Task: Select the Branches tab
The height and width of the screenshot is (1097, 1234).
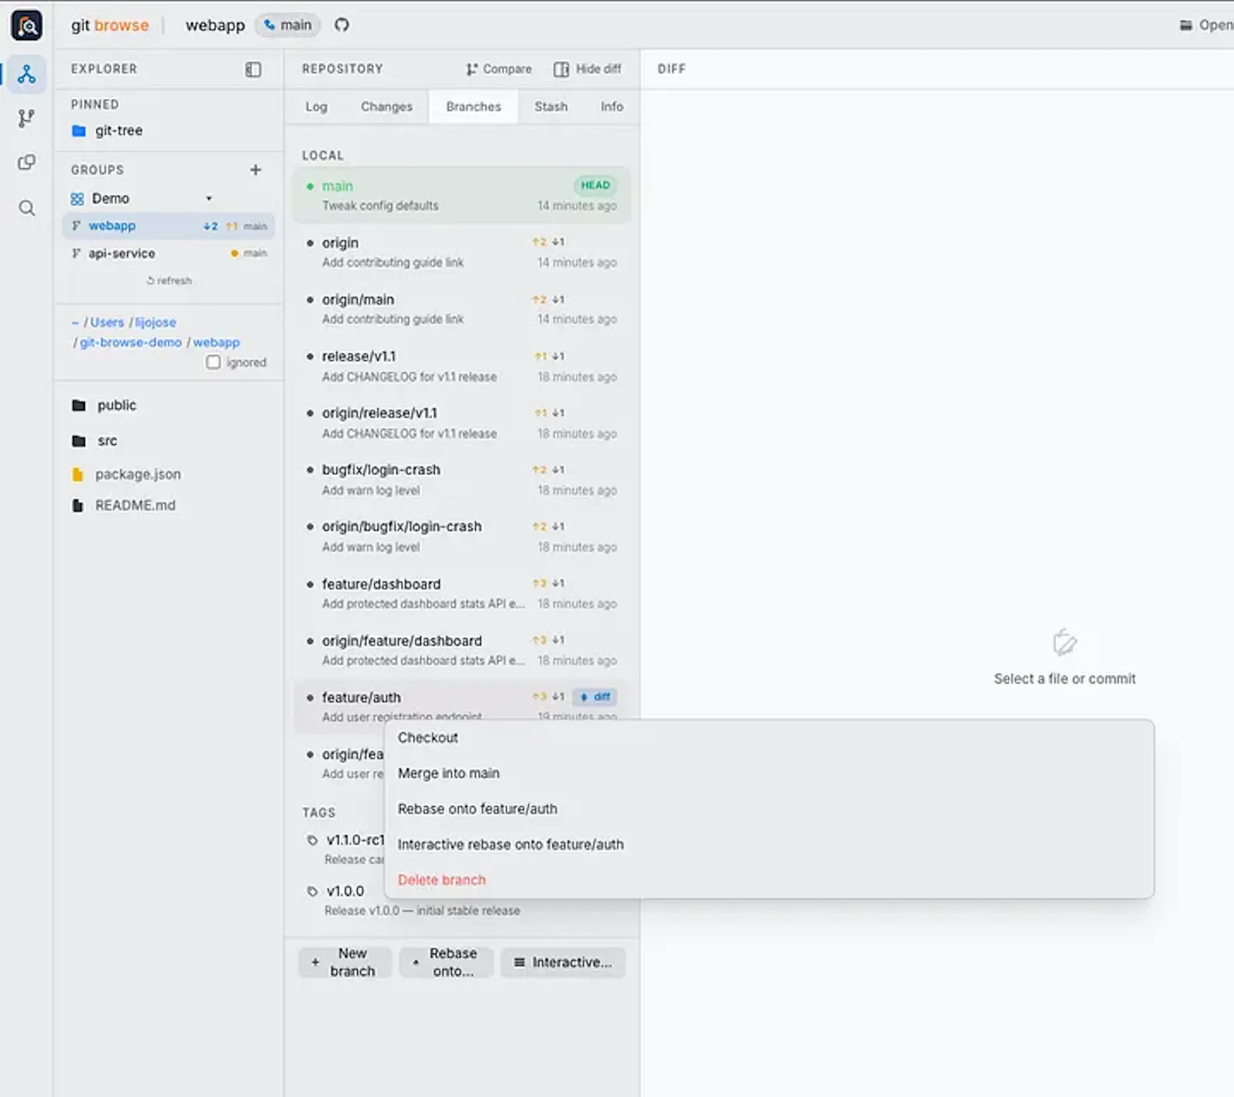Action: 474,106
